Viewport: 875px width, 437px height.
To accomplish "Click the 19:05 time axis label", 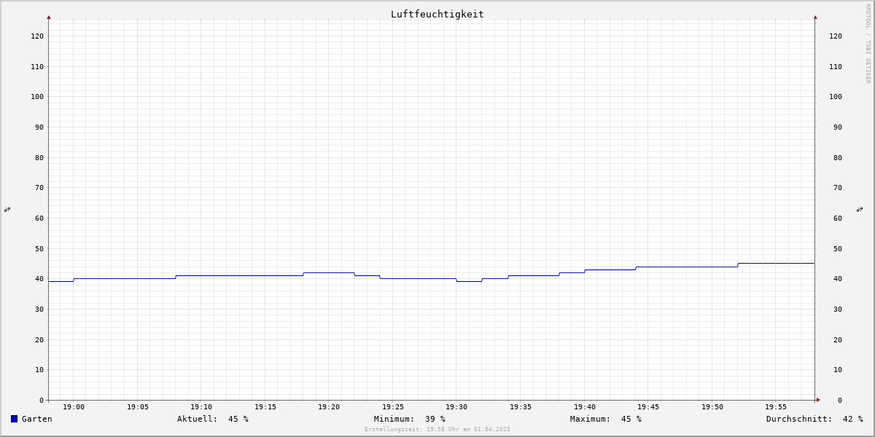I will [138, 407].
